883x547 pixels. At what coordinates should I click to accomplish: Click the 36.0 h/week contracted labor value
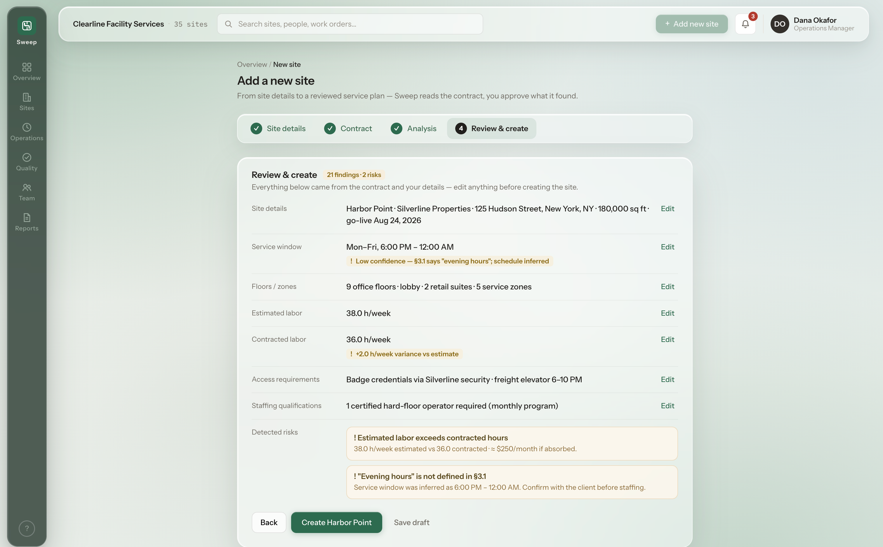(368, 339)
